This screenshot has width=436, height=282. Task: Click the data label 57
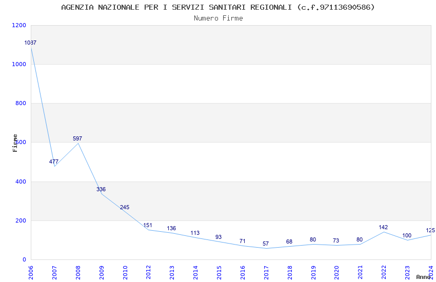[x=266, y=244]
